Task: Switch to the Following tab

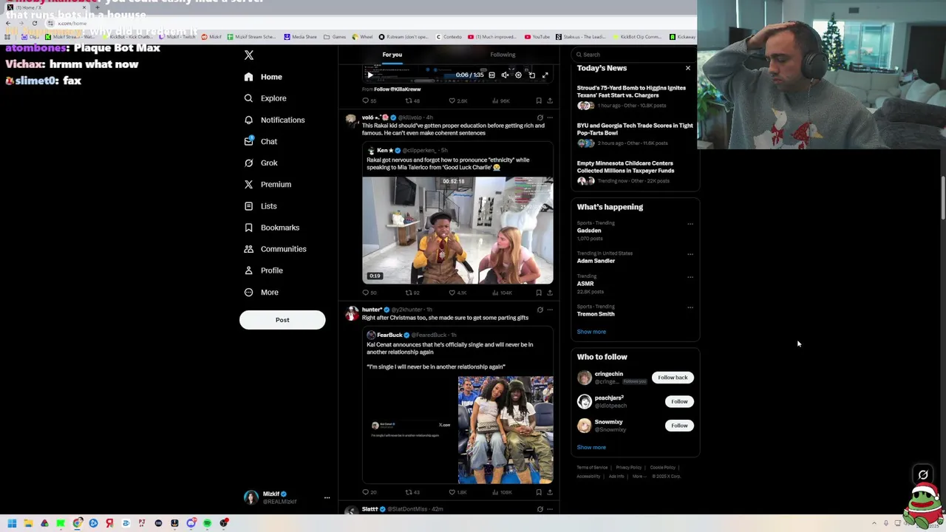Action: click(503, 55)
